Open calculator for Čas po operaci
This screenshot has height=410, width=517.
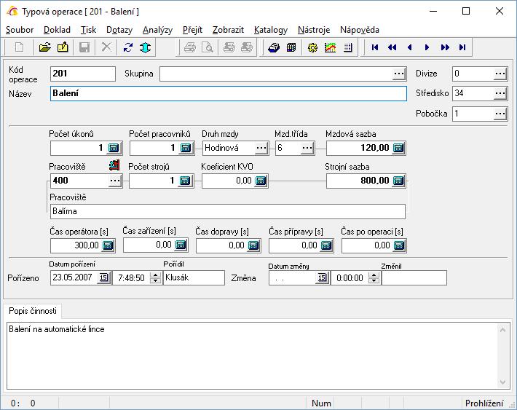click(399, 245)
